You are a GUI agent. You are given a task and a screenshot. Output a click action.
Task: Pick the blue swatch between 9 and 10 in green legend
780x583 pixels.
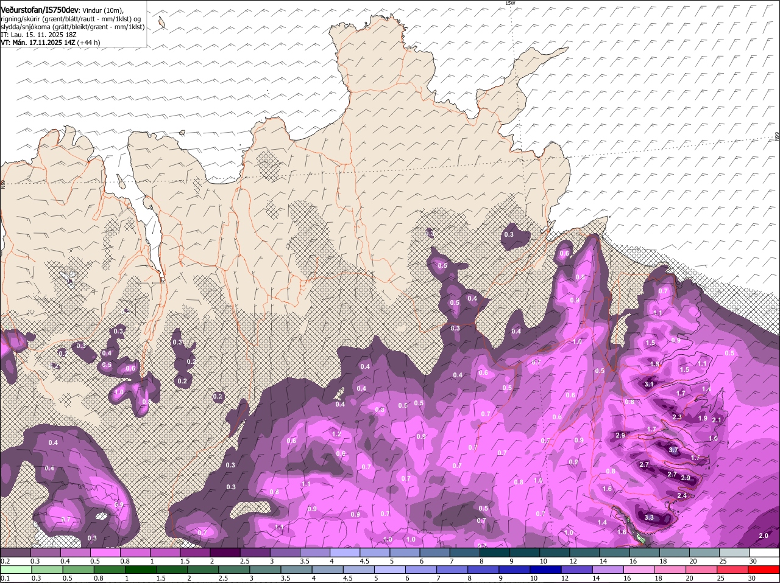tap(515, 570)
